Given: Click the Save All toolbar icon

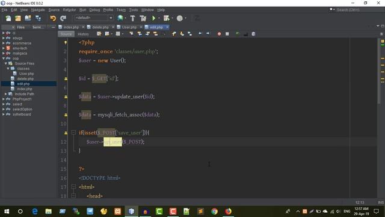Looking at the screenshot, I should (x=38, y=18).
